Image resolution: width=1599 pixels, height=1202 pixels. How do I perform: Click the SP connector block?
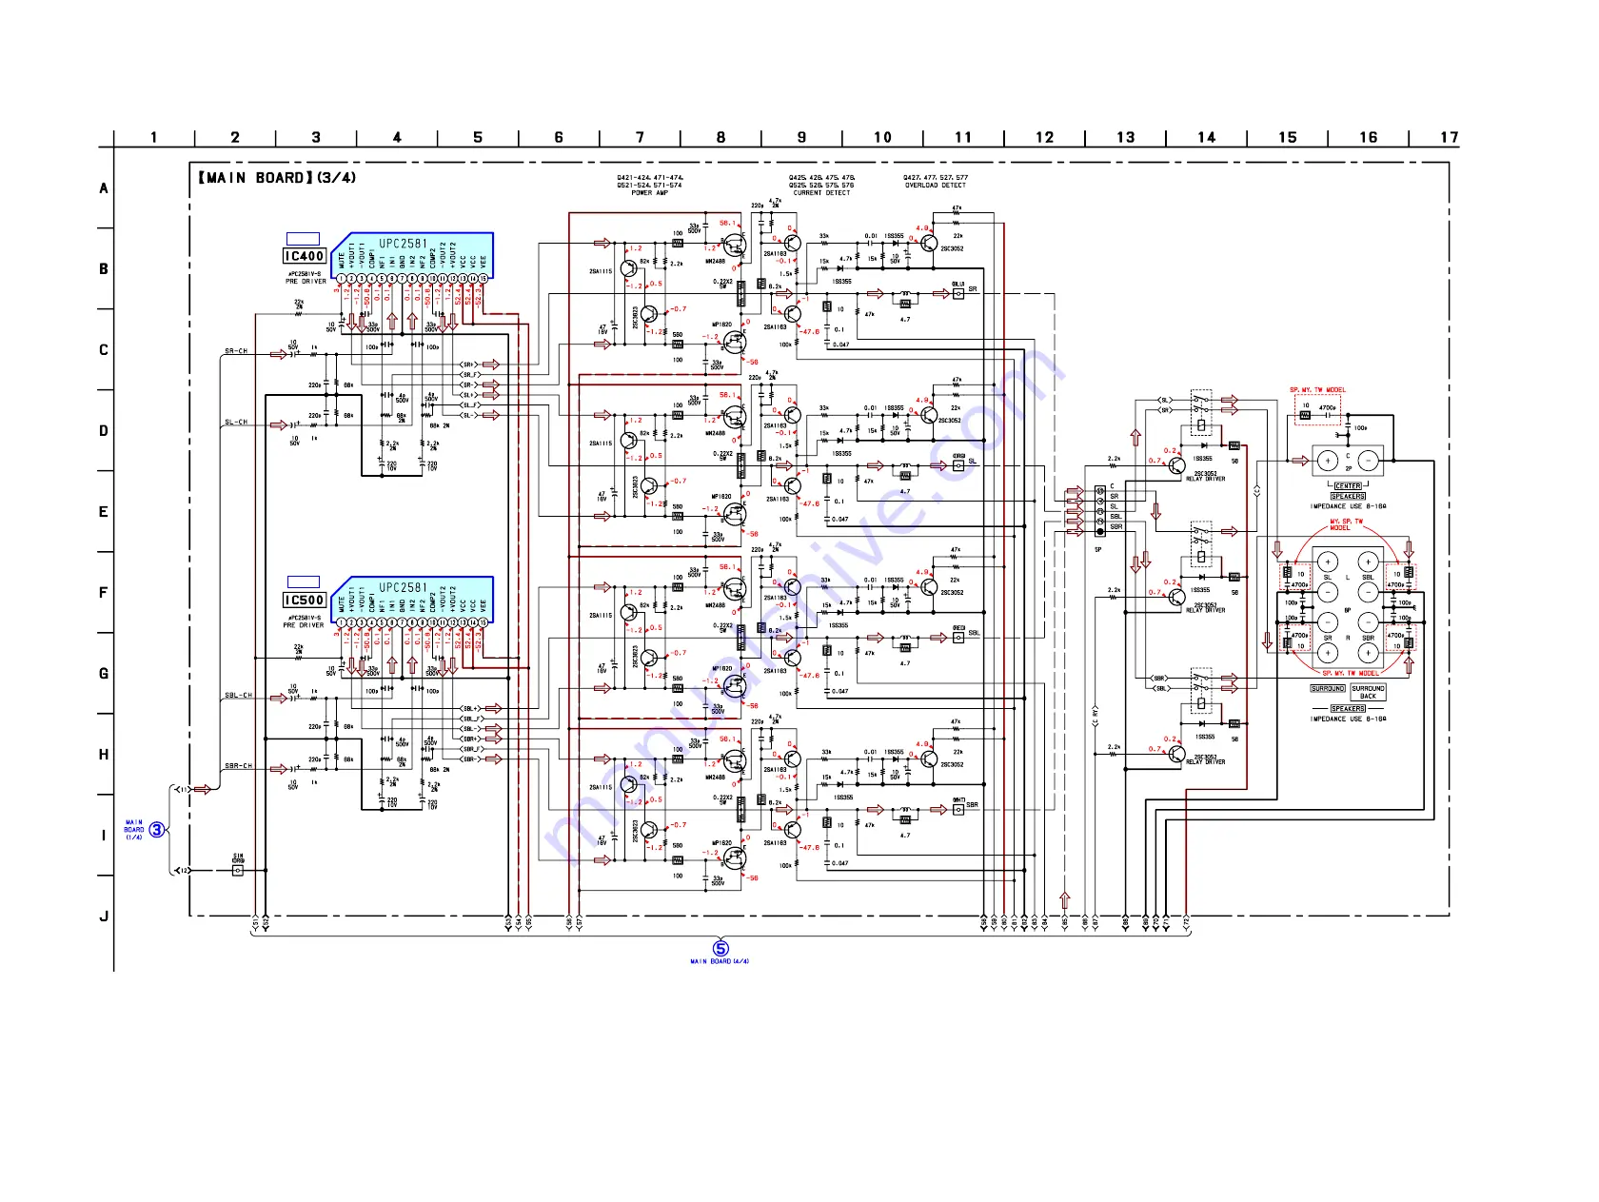[x=1100, y=510]
